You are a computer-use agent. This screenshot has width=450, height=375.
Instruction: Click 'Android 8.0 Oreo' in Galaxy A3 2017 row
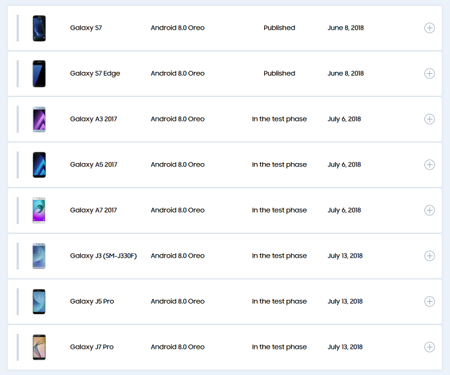(177, 119)
